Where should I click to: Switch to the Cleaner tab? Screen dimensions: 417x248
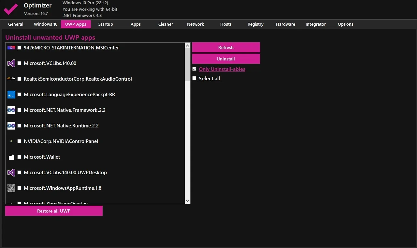pyautogui.click(x=165, y=24)
